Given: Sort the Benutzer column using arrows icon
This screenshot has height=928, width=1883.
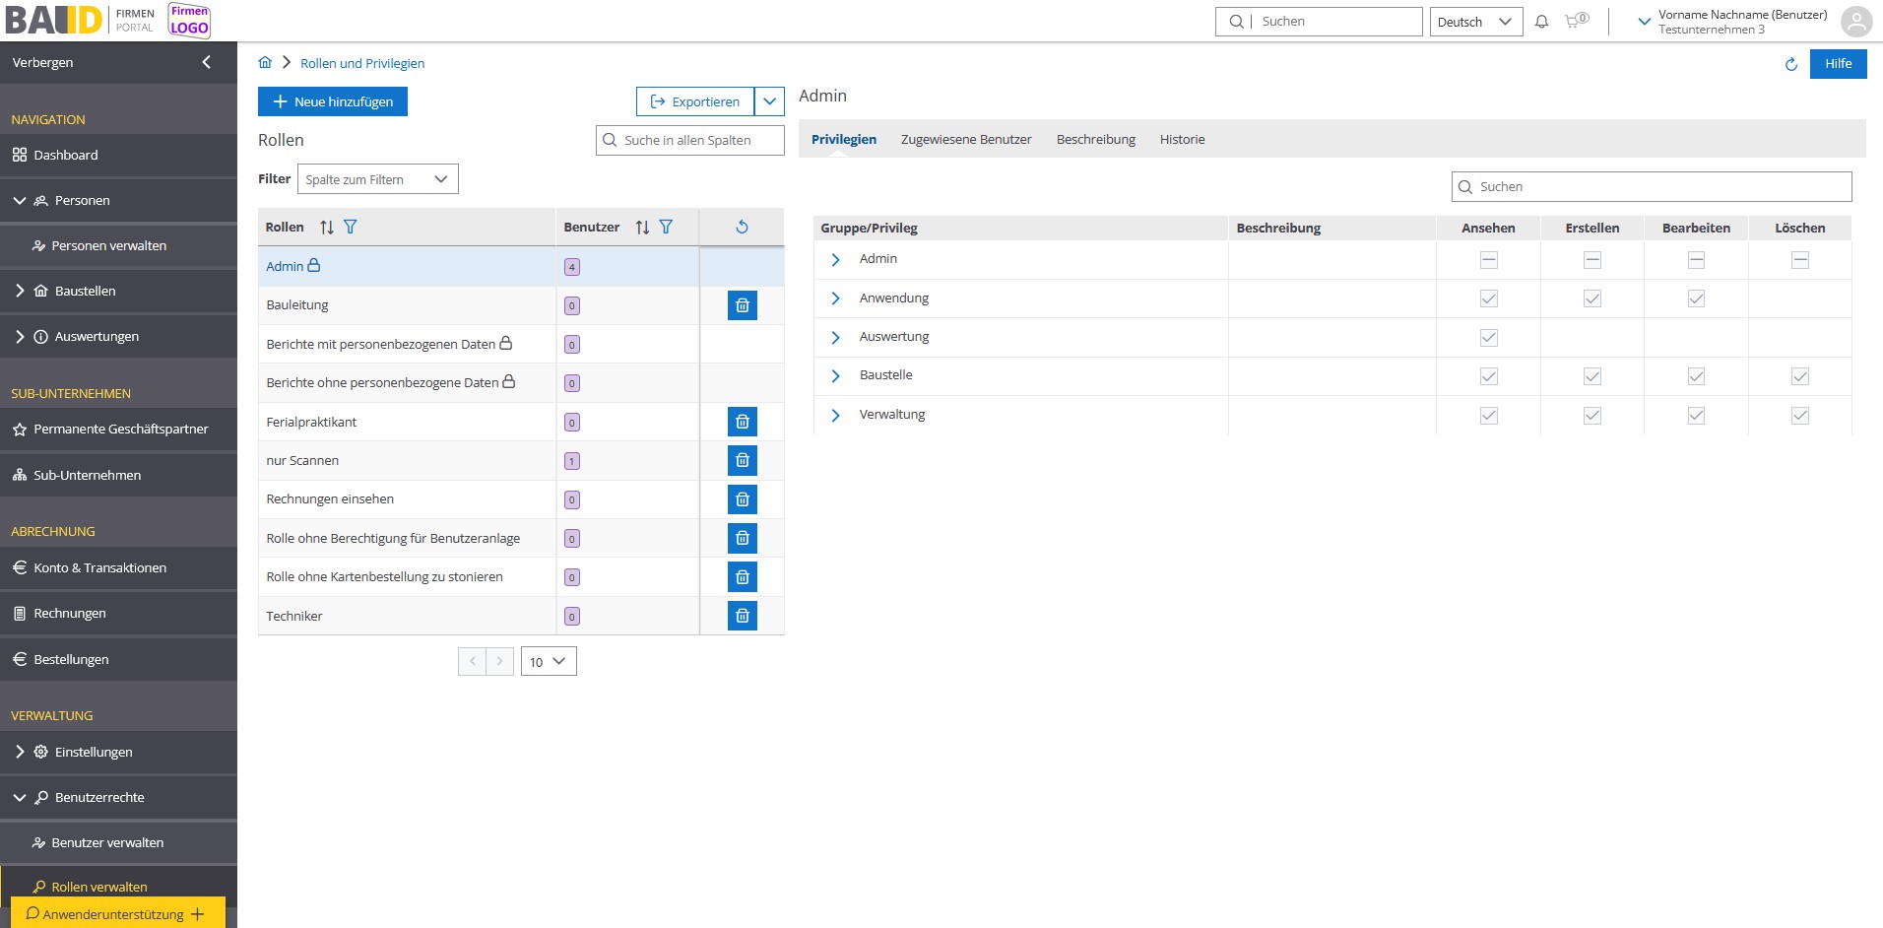Looking at the screenshot, I should pos(642,228).
